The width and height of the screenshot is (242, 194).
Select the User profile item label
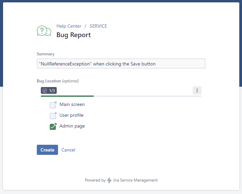(71, 115)
